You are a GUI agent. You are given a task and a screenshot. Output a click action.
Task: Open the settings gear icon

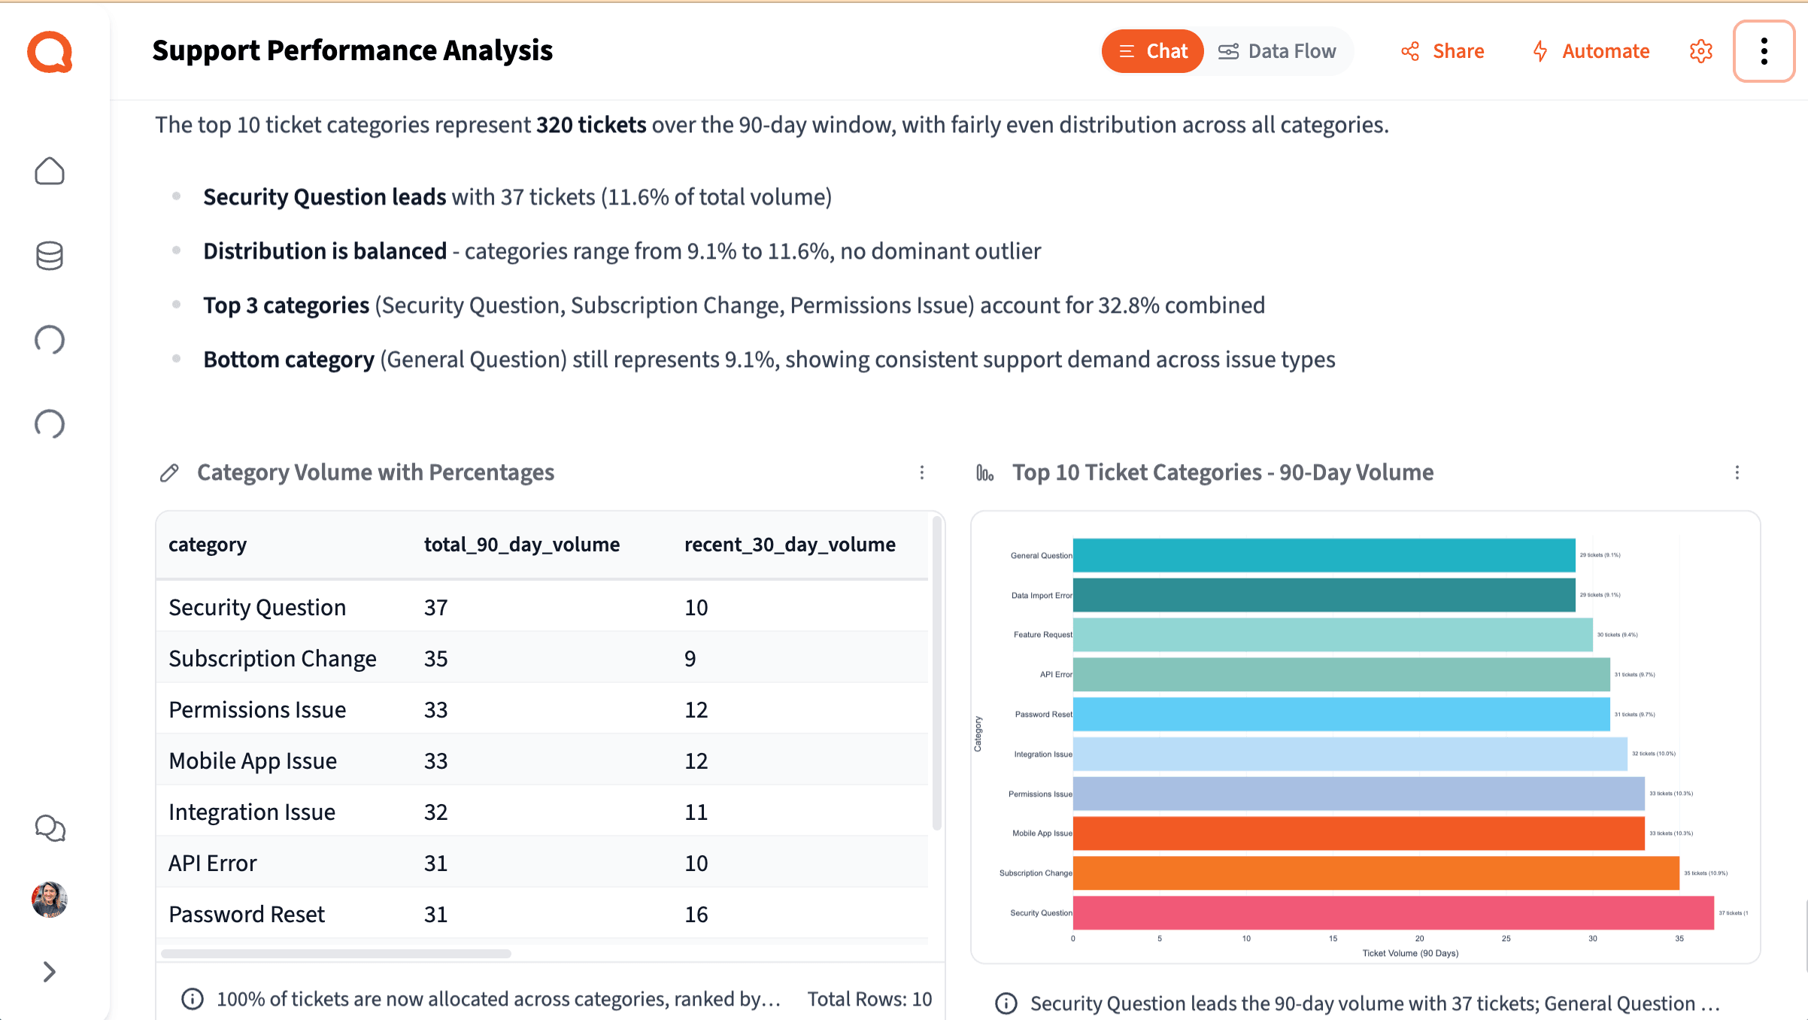click(x=1700, y=51)
